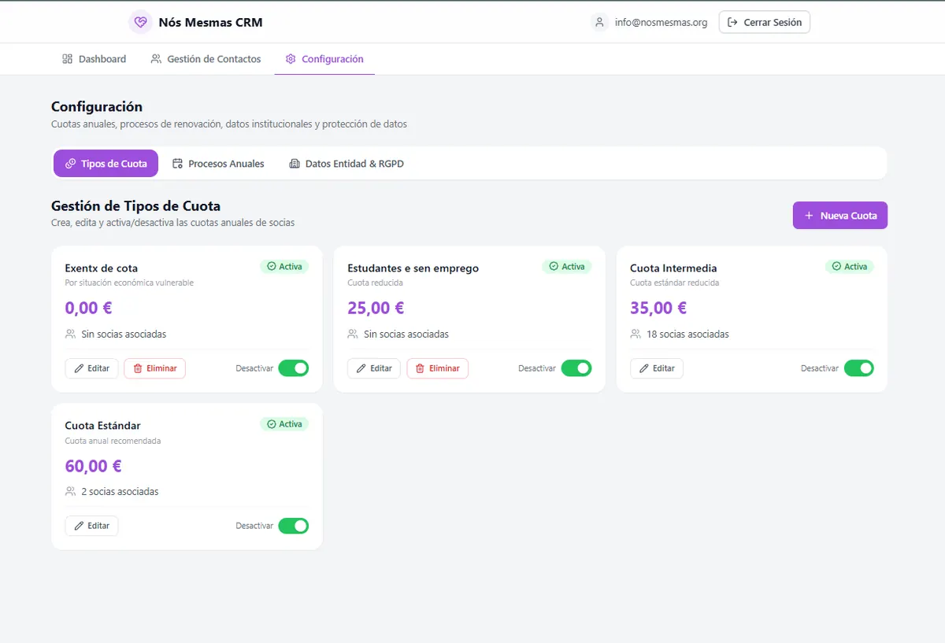This screenshot has width=945, height=643.
Task: Create a new quota with Nueva Cuota
Action: 840,216
